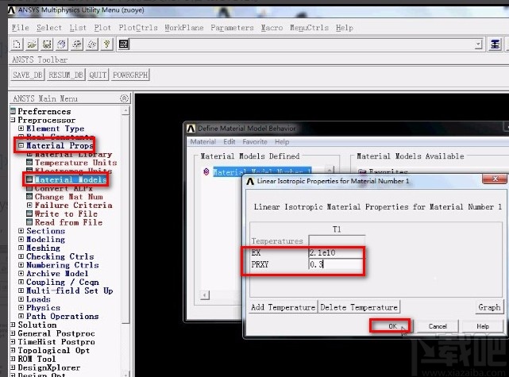
Task: Expand the Checking Ctrls node
Action: (21, 256)
